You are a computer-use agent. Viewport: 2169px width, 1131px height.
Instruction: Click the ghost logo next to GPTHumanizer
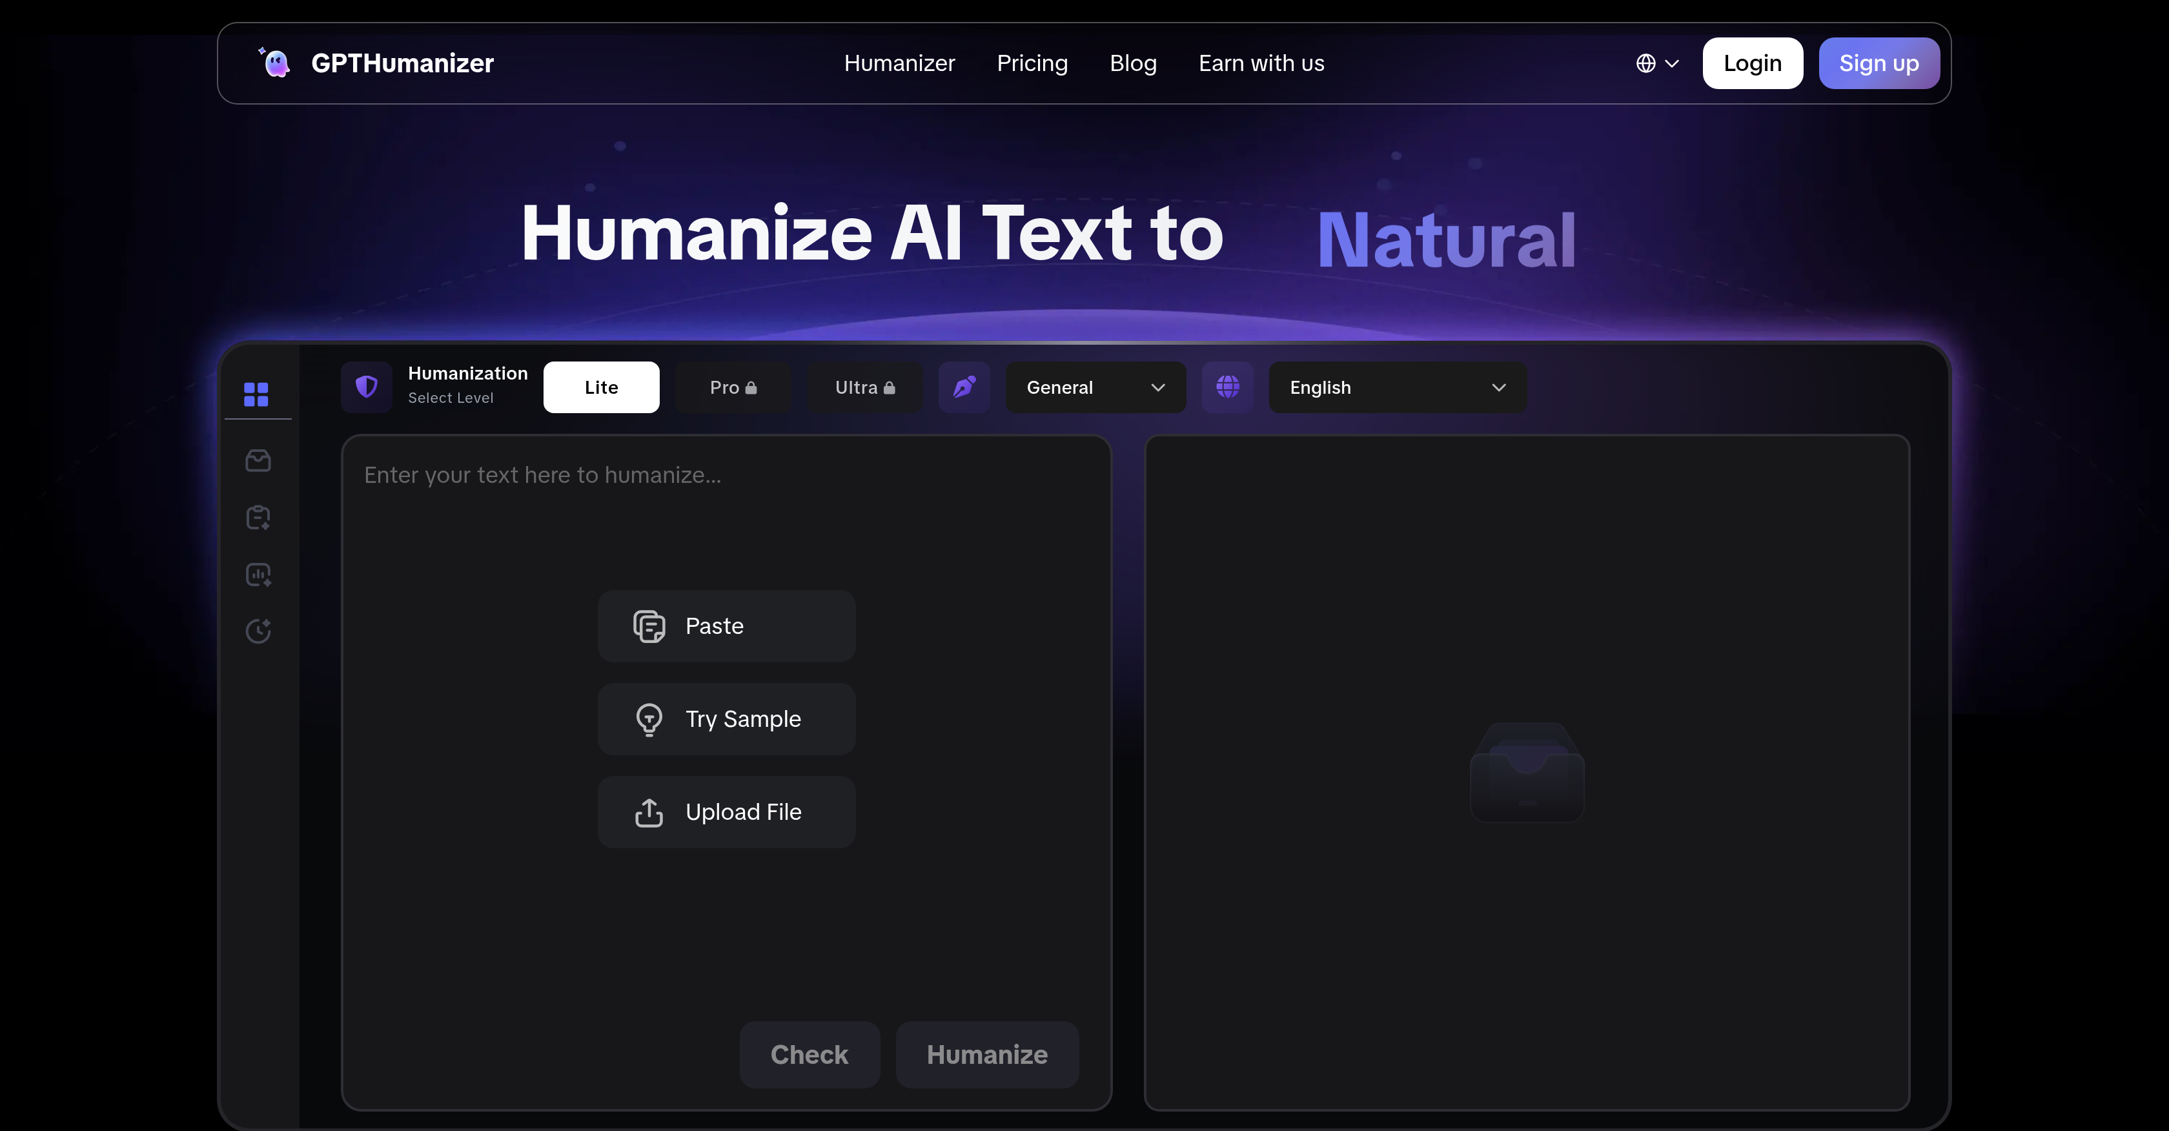point(276,63)
